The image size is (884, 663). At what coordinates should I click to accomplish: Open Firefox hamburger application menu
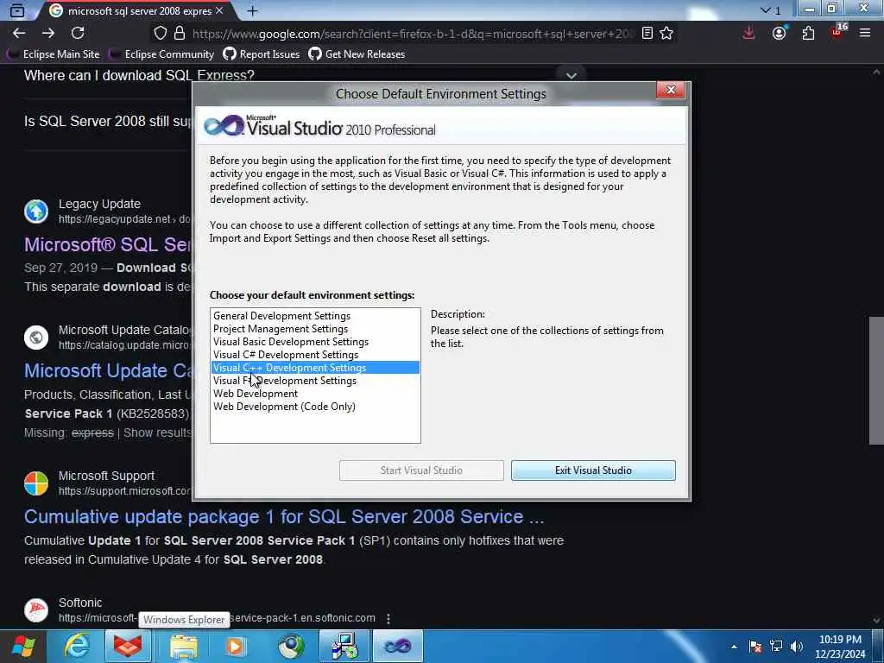pos(865,34)
